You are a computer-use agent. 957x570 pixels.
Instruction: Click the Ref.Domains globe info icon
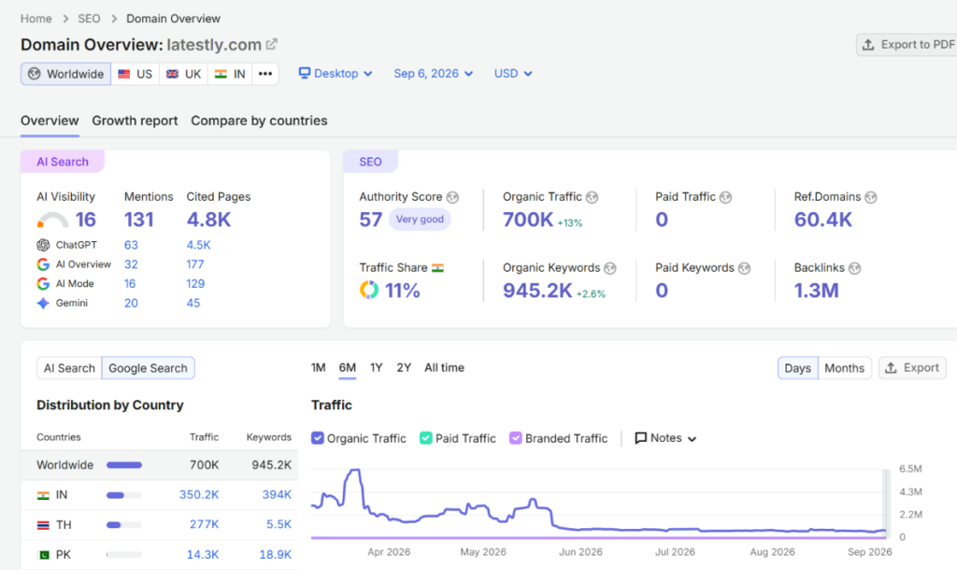(x=870, y=197)
